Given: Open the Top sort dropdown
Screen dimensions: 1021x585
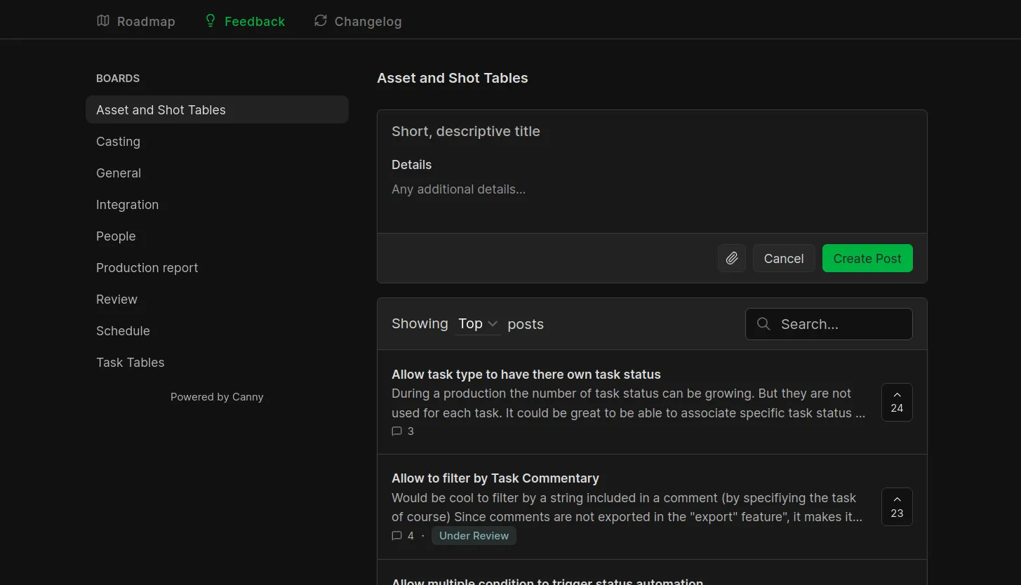Looking at the screenshot, I should [478, 324].
